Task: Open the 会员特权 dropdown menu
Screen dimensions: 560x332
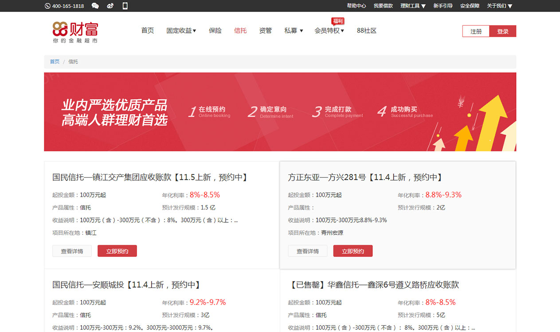Action: pos(329,31)
